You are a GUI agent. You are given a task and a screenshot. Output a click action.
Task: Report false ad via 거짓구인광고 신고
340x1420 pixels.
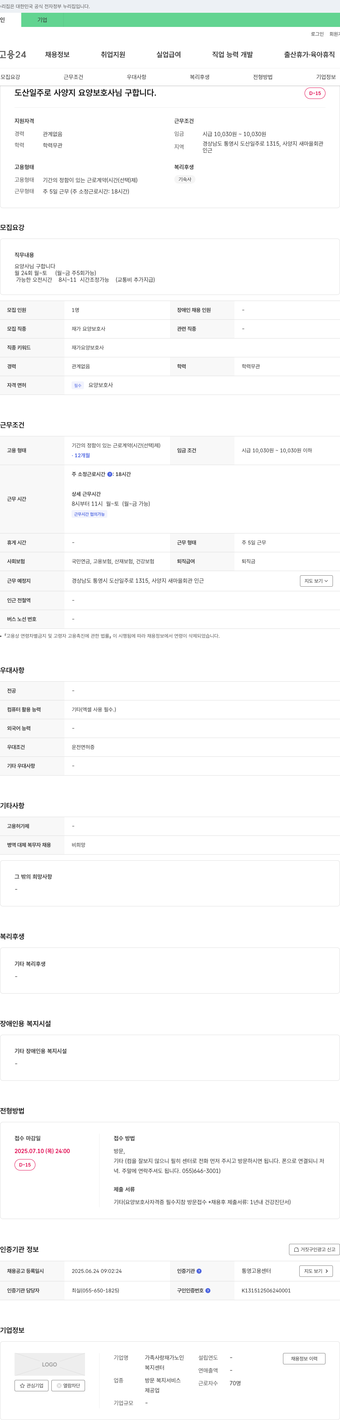tap(314, 1250)
